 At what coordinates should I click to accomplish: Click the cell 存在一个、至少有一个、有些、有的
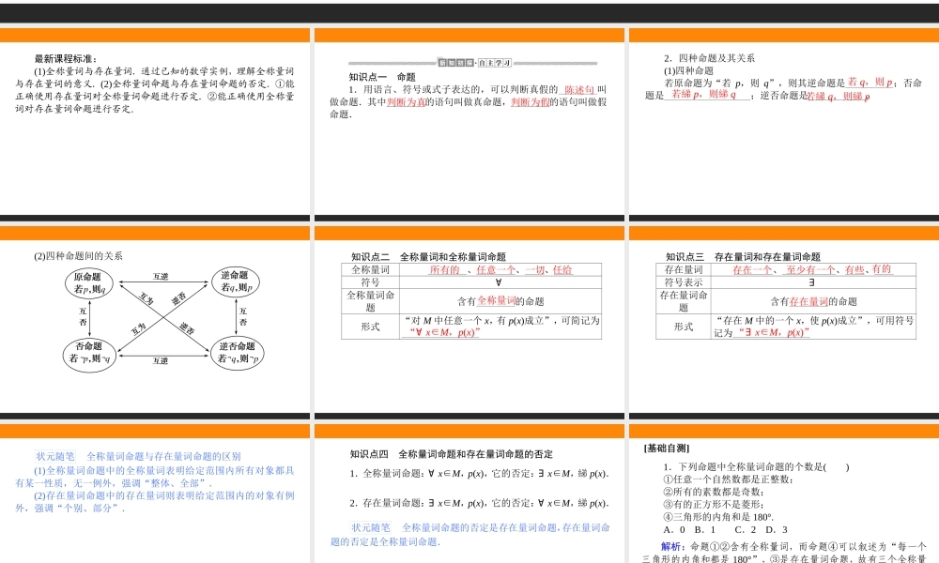[x=813, y=270]
